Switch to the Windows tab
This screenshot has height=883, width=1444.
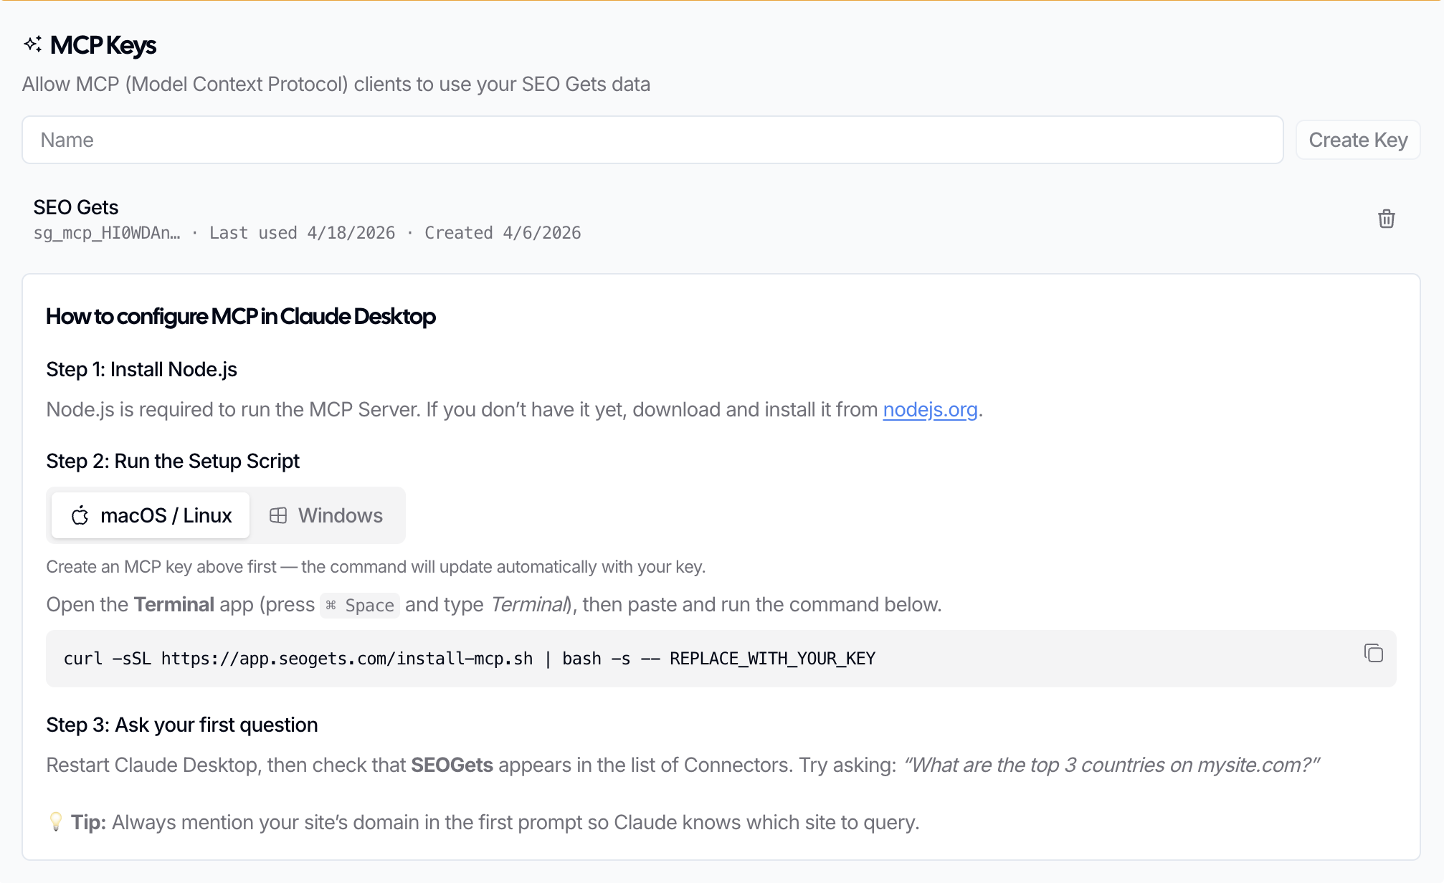click(326, 515)
